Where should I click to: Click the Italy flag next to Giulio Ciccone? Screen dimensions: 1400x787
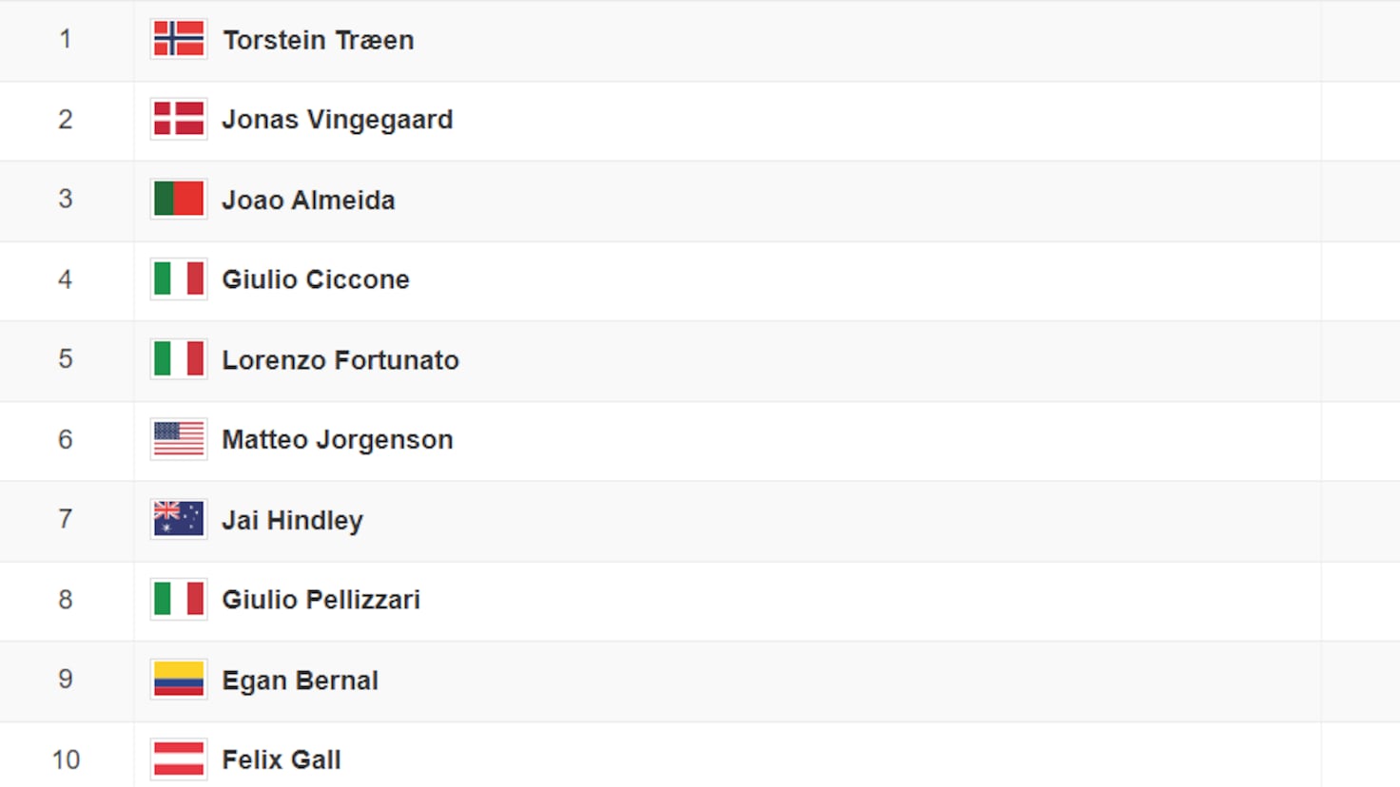(x=179, y=279)
